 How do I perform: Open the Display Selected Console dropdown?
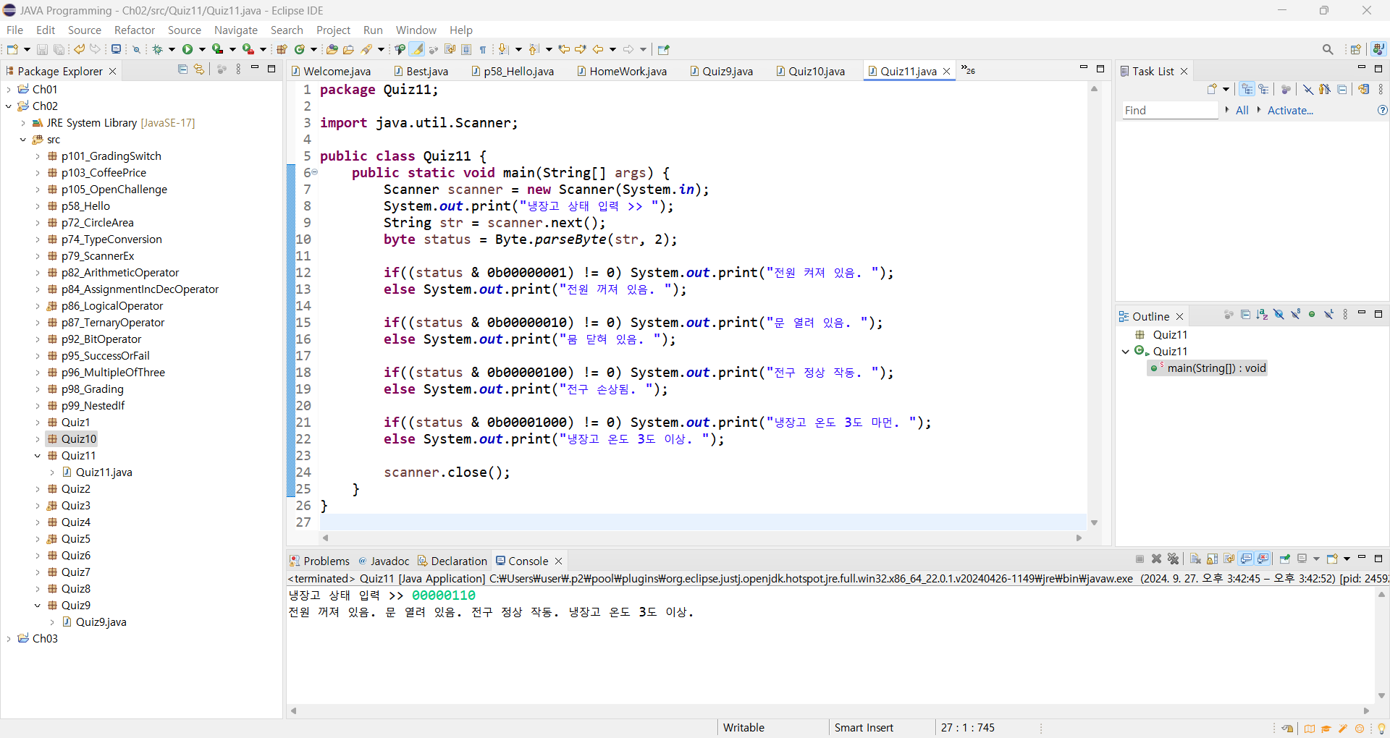(x=1316, y=559)
